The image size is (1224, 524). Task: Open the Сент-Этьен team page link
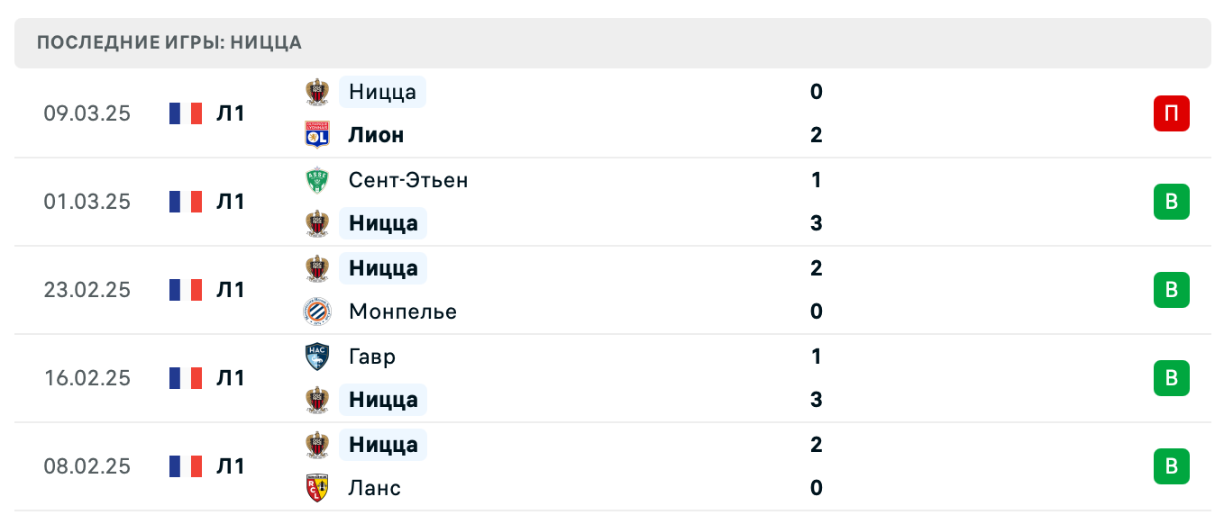click(408, 179)
